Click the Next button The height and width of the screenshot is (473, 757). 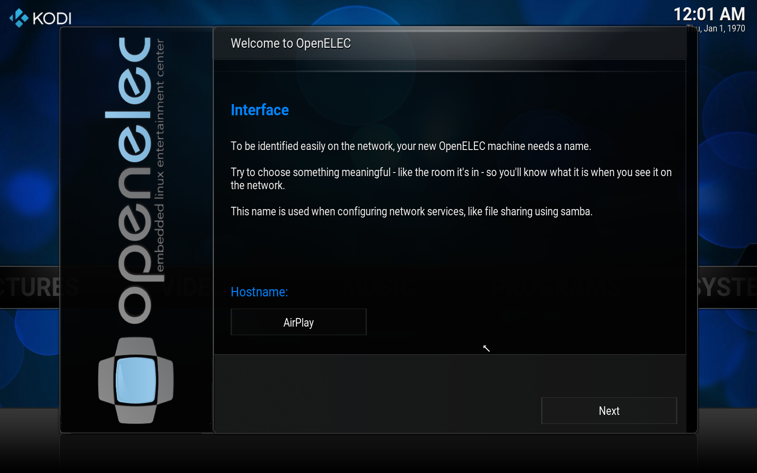[x=609, y=410]
